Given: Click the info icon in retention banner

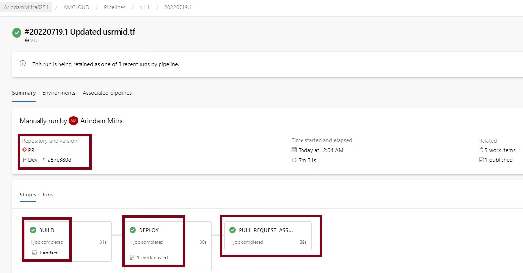Looking at the screenshot, I should 22,64.
